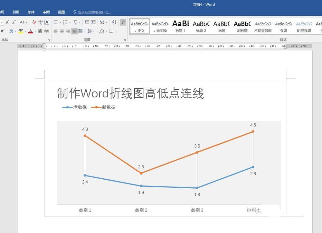Image resolution: width=322 pixels, height=233 pixels.
Task: Open the Phonetic Guide tool
Action: click(x=41, y=22)
